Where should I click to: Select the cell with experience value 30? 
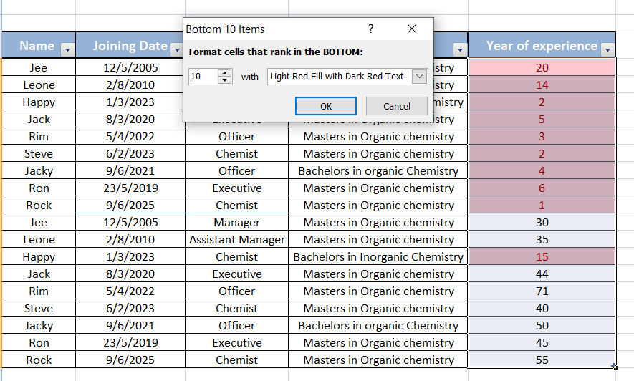[x=542, y=222]
